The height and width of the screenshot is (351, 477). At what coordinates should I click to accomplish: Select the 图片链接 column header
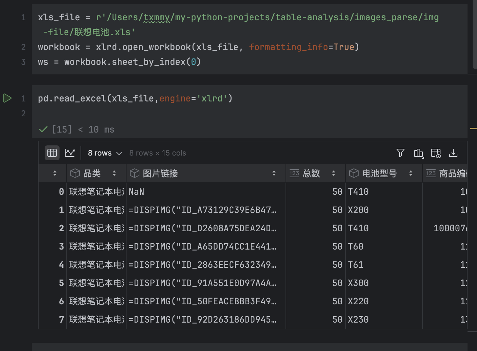click(x=206, y=173)
